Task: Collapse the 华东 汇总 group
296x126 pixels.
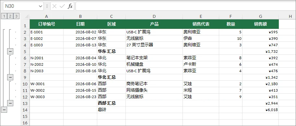Action: pyautogui.click(x=10, y=51)
